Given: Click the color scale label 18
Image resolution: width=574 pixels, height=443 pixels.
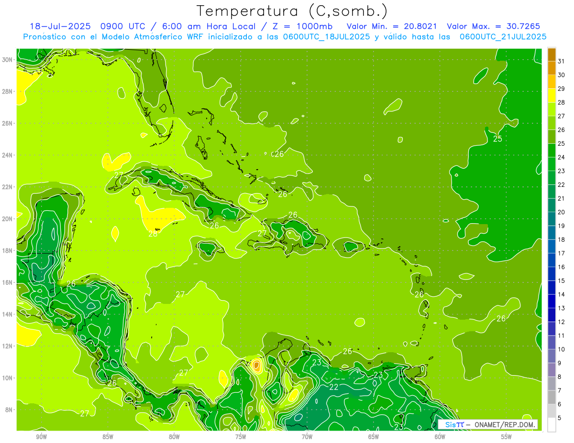Looking at the screenshot, I should [x=561, y=239].
